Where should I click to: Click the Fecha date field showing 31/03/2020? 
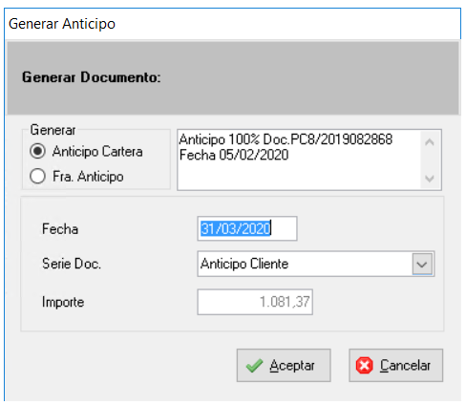[247, 228]
